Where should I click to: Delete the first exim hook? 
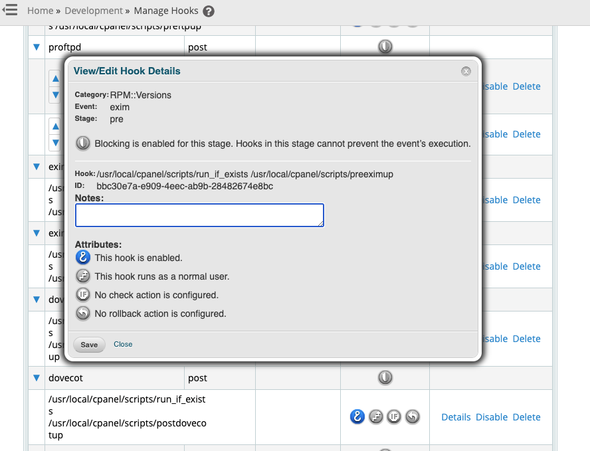click(x=526, y=200)
